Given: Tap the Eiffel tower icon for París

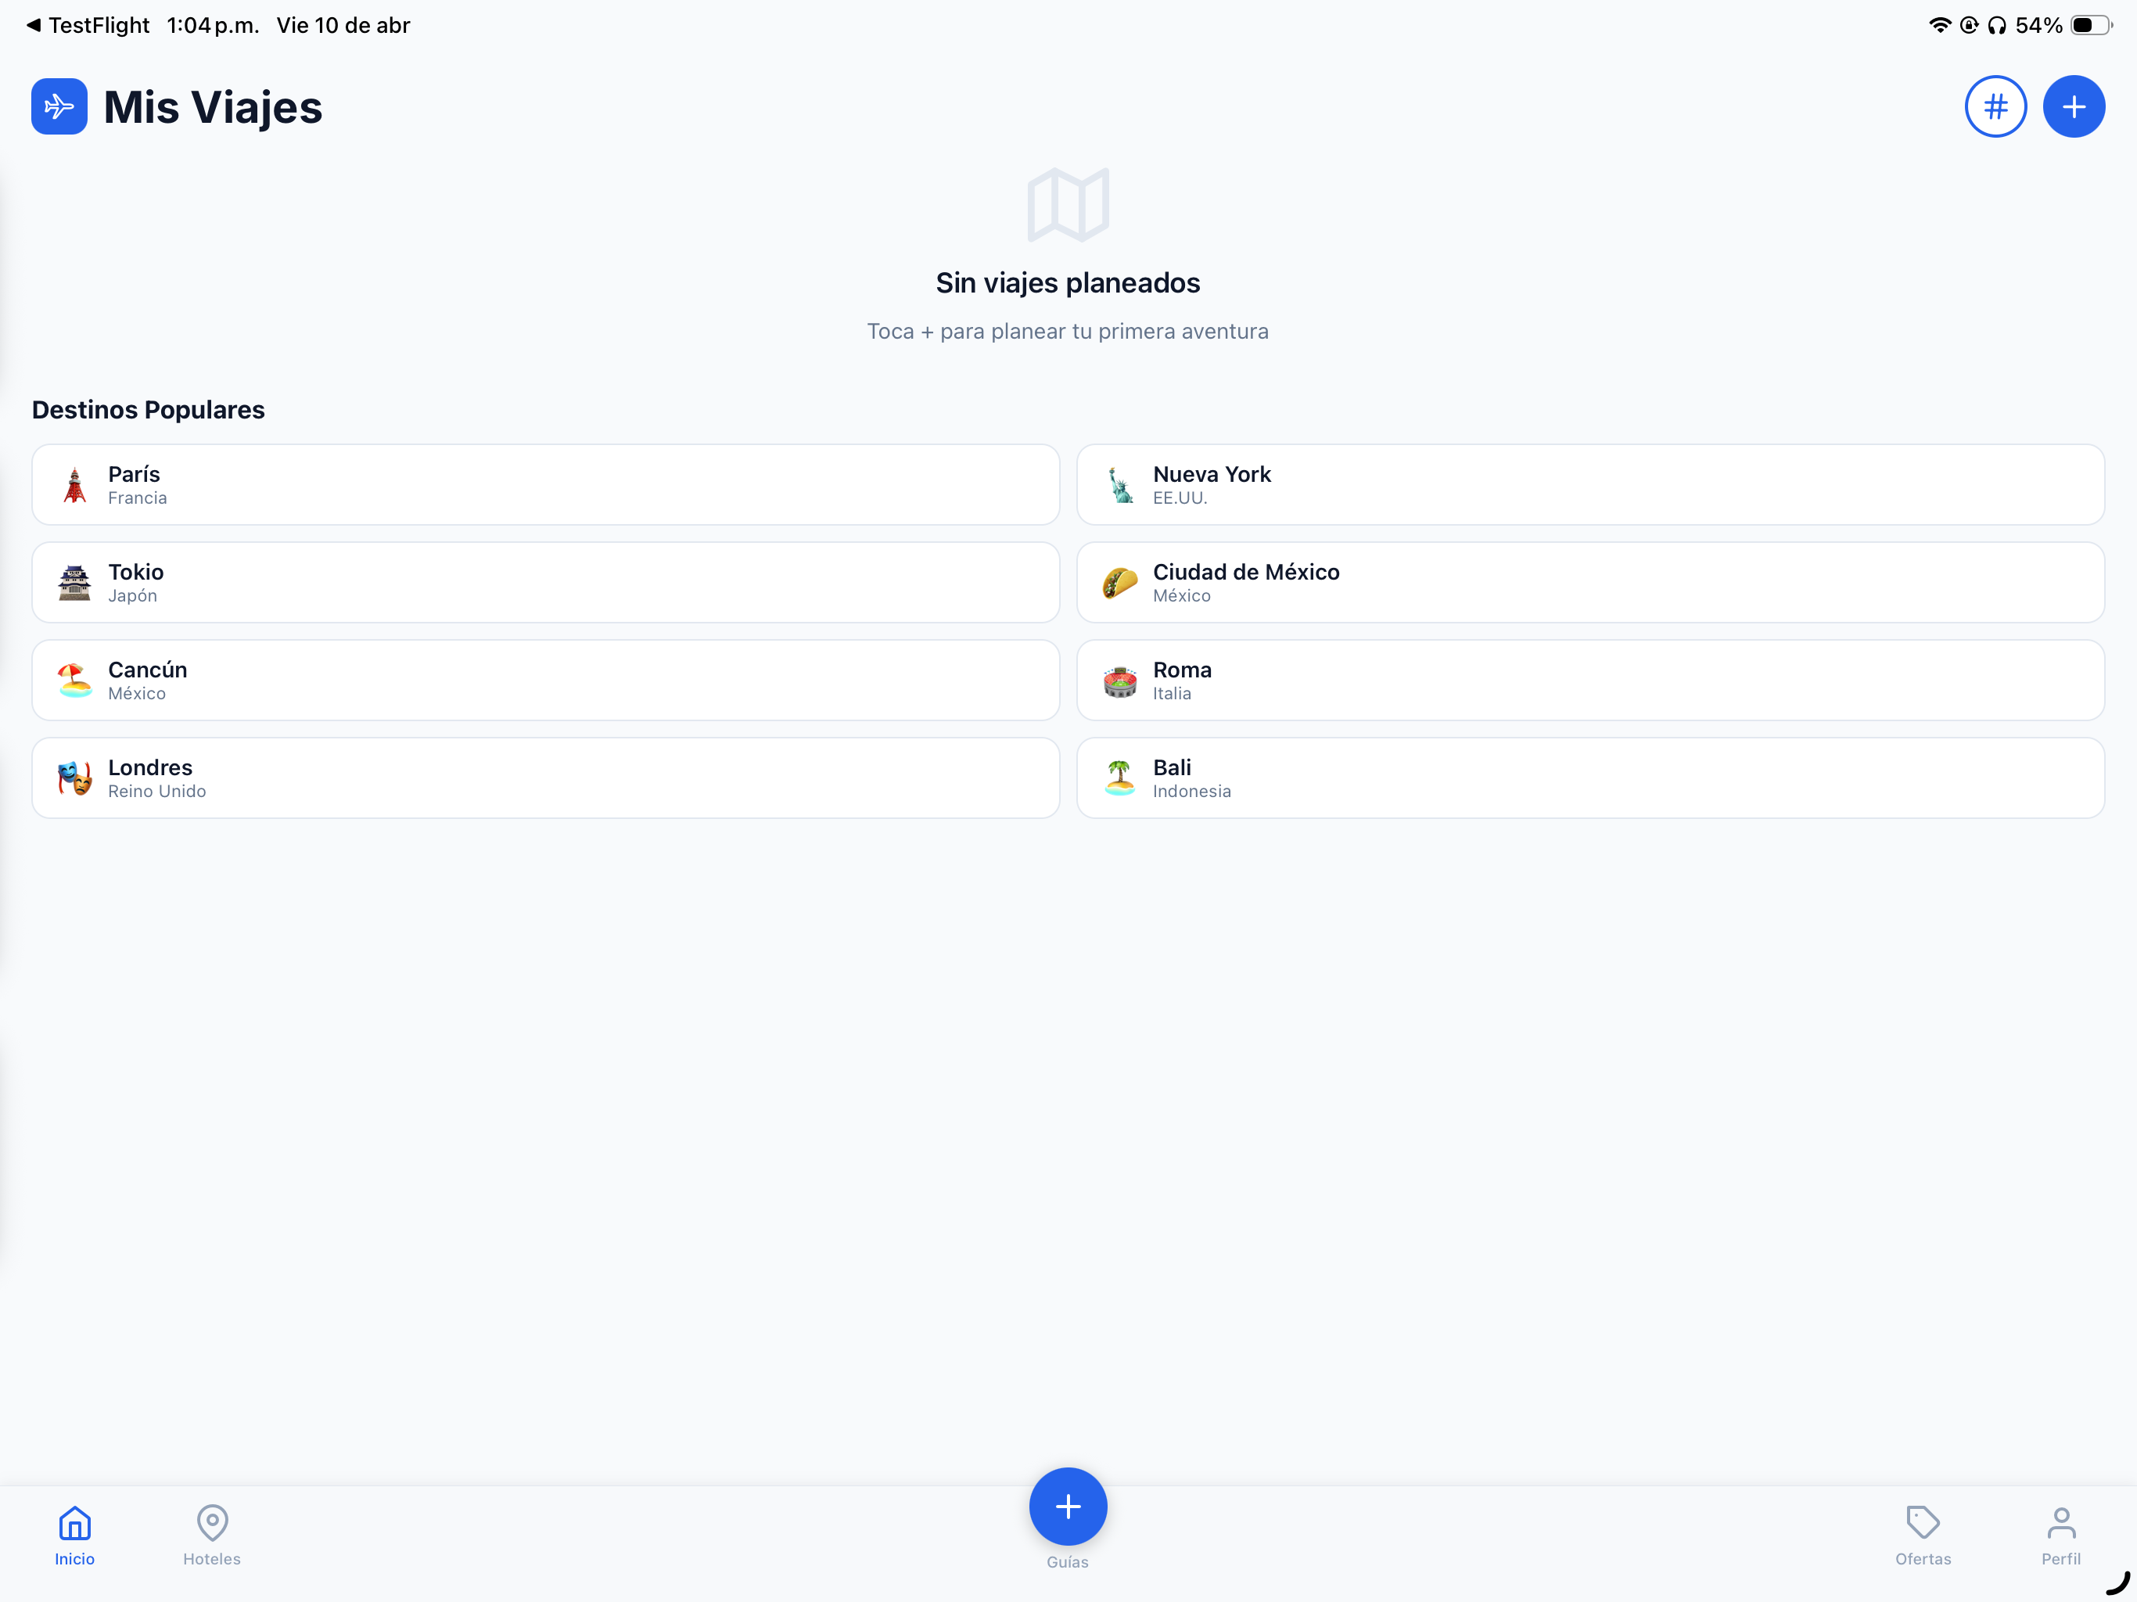Looking at the screenshot, I should click(74, 485).
